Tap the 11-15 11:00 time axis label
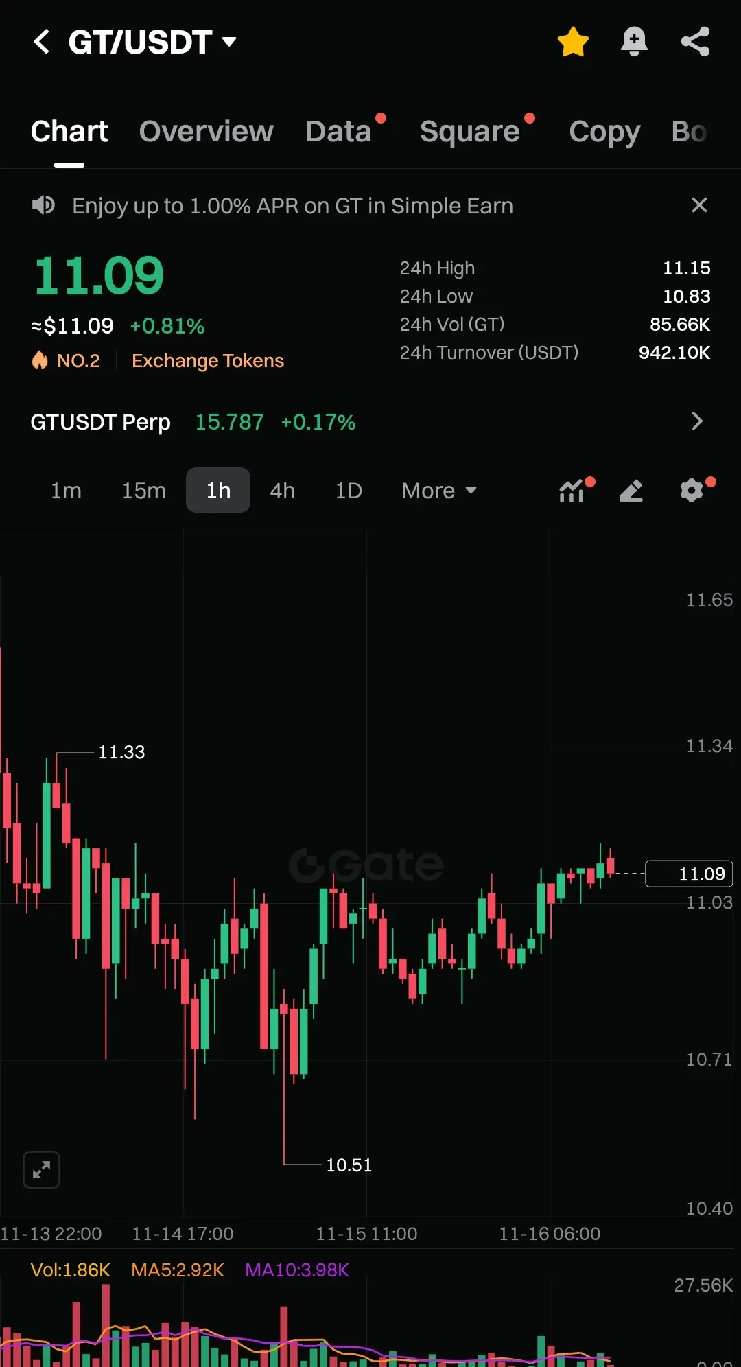 coord(366,1234)
